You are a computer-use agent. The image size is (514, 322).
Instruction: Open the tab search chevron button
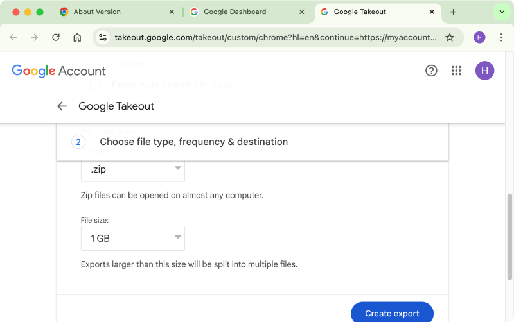(x=502, y=12)
